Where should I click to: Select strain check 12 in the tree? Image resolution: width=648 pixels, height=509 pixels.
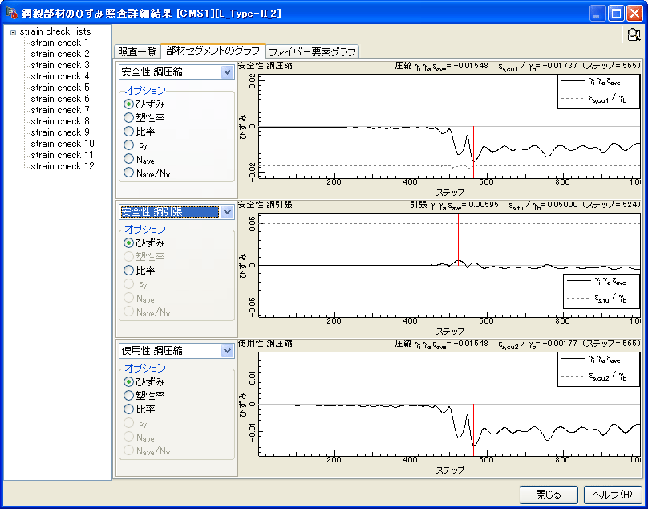point(63,166)
